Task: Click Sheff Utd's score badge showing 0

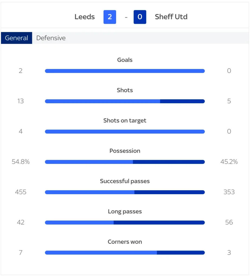Action: coord(140,17)
